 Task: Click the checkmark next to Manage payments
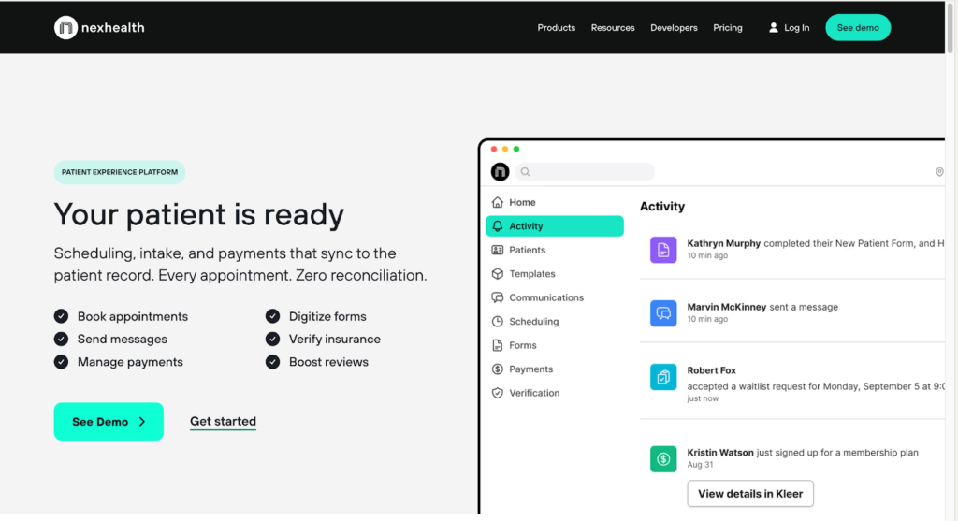(x=62, y=362)
